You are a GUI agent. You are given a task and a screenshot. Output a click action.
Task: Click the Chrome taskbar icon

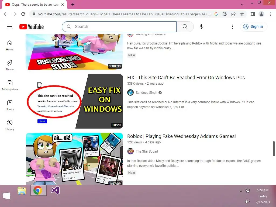pyautogui.click(x=38, y=191)
